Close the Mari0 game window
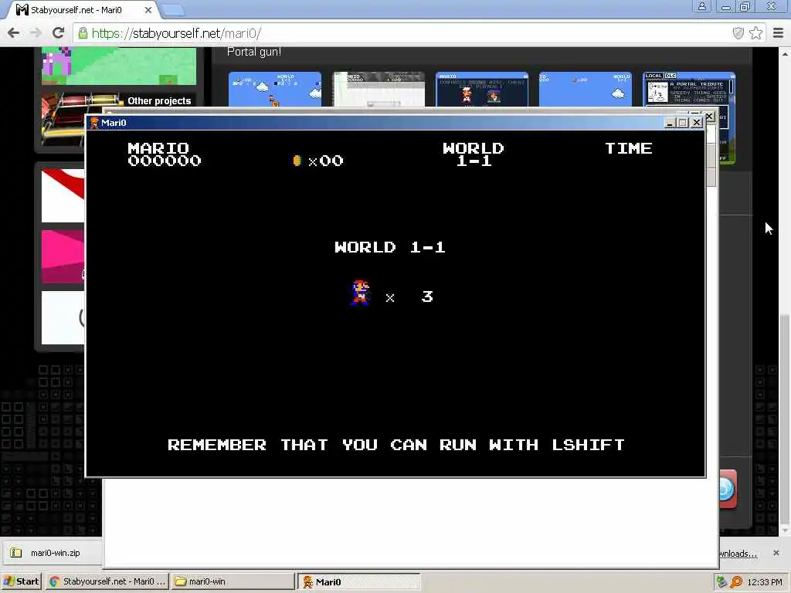 [x=697, y=123]
